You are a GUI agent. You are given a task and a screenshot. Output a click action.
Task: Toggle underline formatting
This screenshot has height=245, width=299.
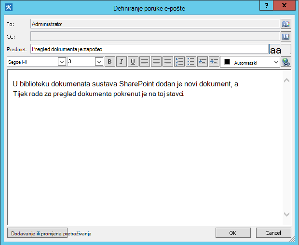click(x=133, y=62)
